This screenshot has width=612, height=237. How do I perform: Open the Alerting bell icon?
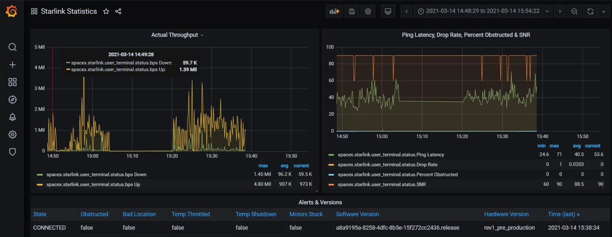(12, 117)
